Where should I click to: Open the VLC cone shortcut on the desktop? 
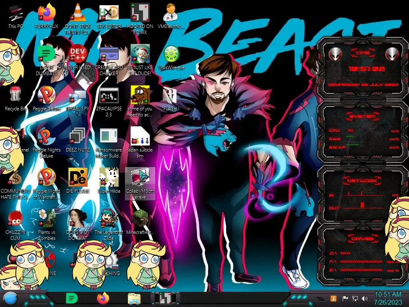[78, 18]
